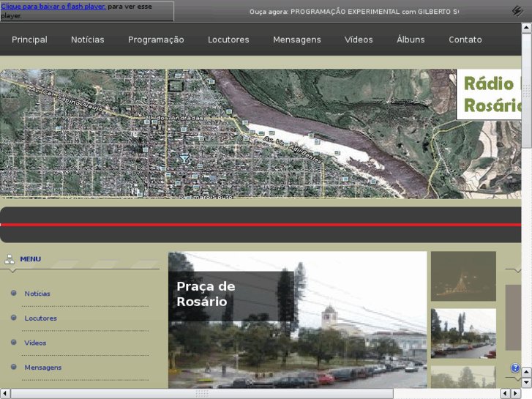Click the bullet icon next to sidebar Vídeos
Screen dimensions: 532x399
(14, 343)
